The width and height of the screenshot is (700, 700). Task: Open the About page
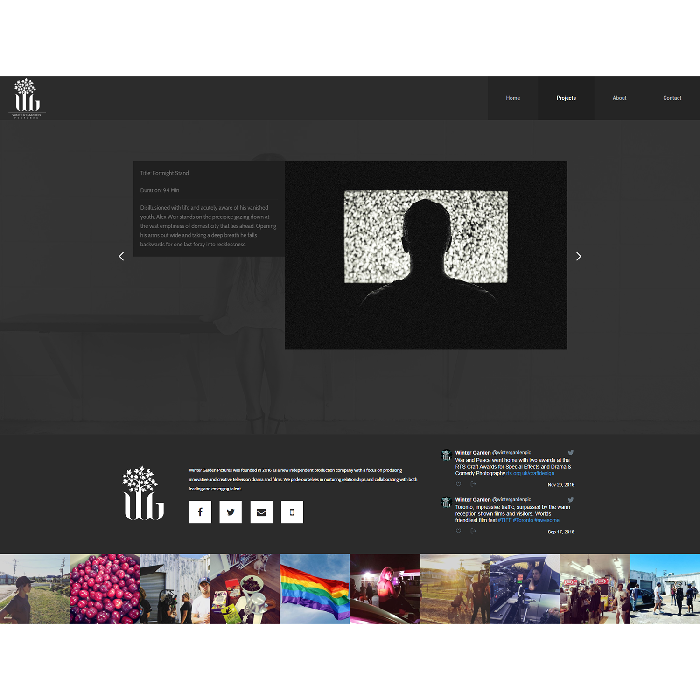click(x=619, y=98)
